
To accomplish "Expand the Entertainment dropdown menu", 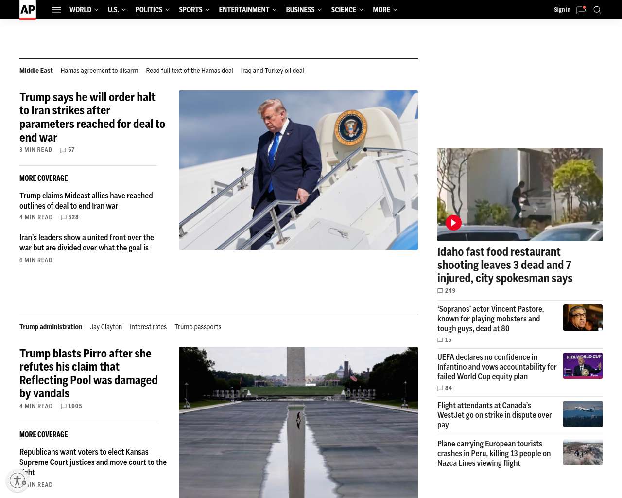I will [247, 10].
